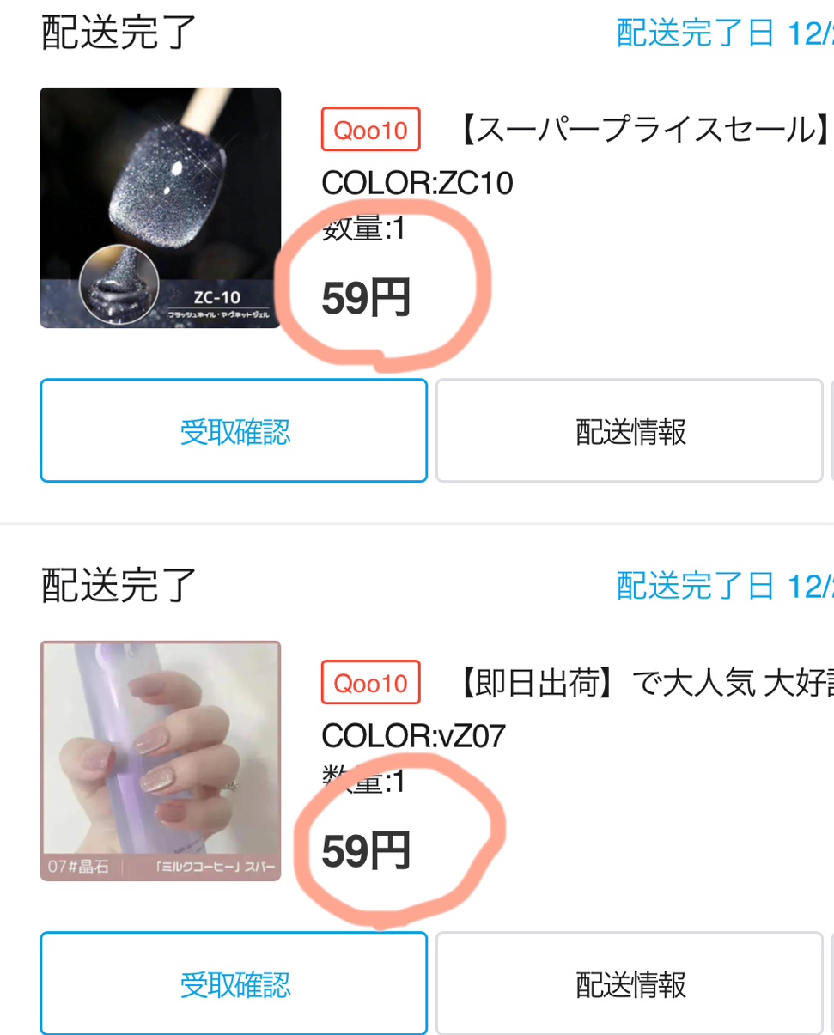834x1035 pixels.
Task: Open the 【スーパープライスセール】 product title
Action: tap(642, 130)
